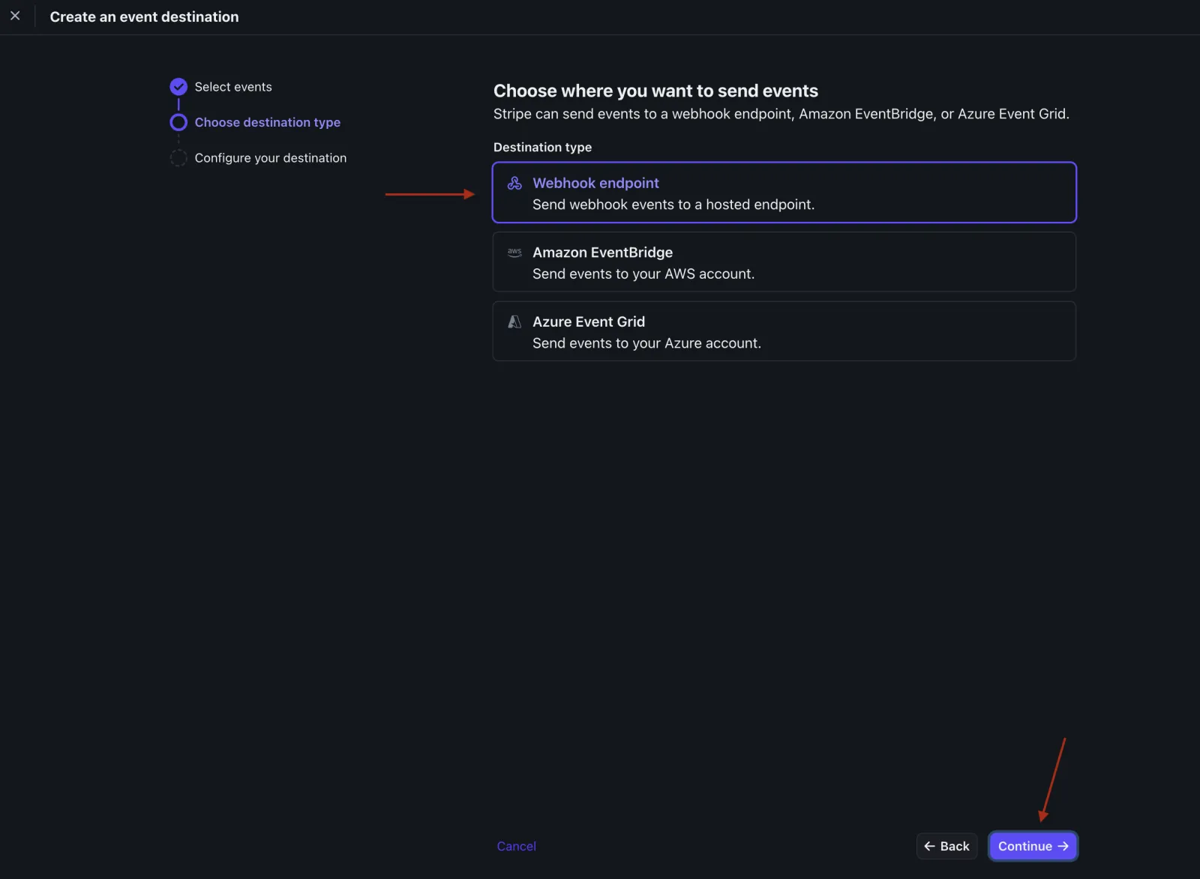Proceed with the Continue button

(1033, 846)
